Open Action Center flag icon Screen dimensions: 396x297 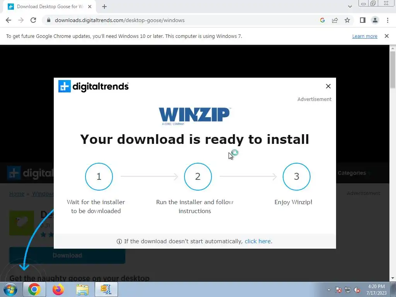(338, 290)
